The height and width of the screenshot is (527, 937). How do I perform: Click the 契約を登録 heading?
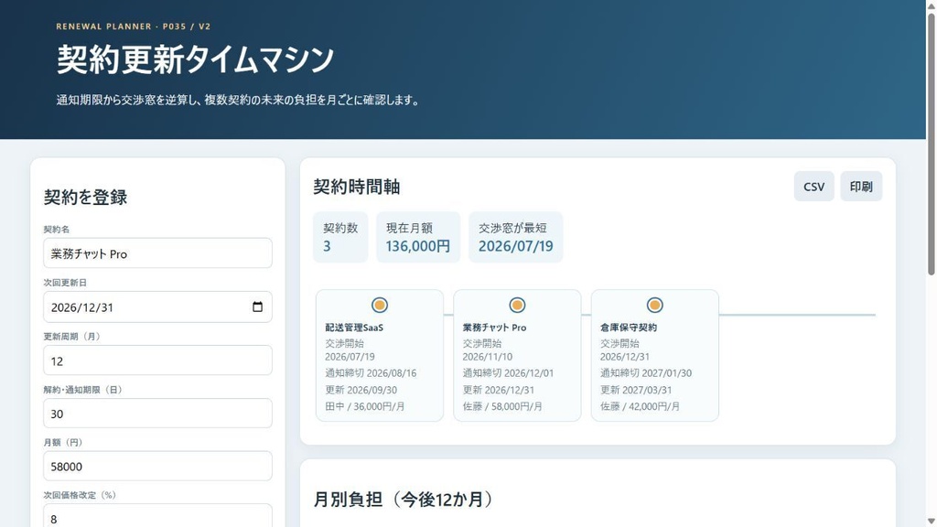coord(85,198)
